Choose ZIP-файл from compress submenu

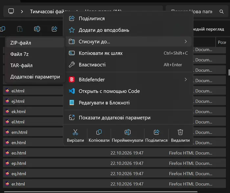35,43
